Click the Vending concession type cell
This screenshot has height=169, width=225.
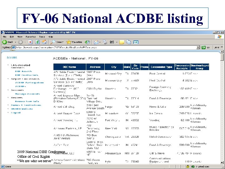tap(155, 120)
